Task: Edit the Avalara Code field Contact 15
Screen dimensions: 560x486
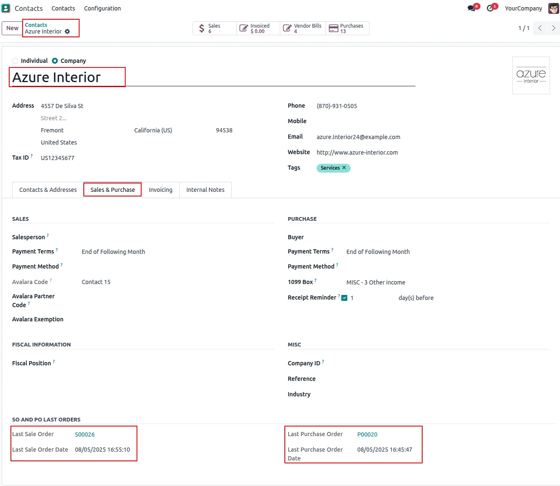Action: [96, 282]
